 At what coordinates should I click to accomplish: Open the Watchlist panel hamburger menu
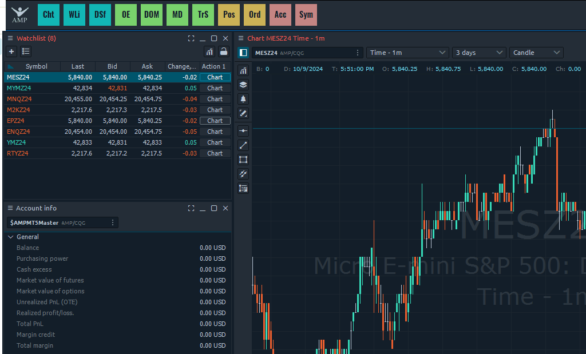pos(9,38)
